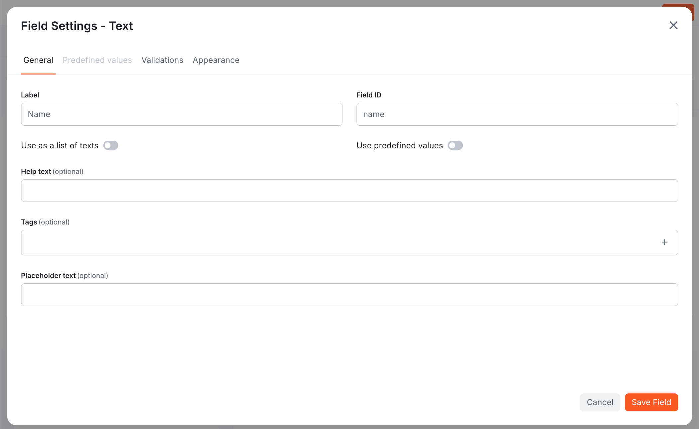
Task: Open the Appearance tab
Action: pos(216,60)
